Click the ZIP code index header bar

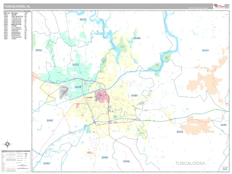tap(17, 11)
